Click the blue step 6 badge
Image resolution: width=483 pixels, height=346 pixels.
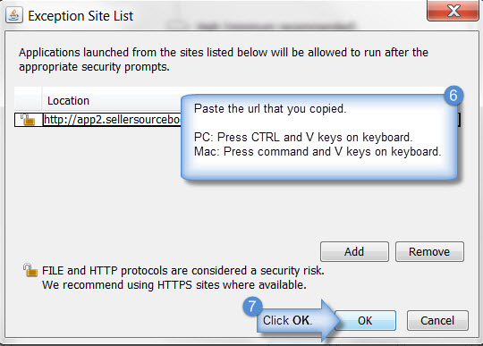(x=453, y=95)
